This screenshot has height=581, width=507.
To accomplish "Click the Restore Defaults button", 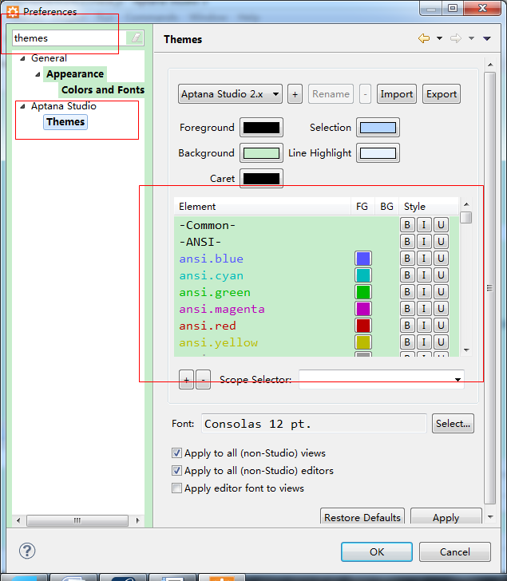I will [x=362, y=517].
